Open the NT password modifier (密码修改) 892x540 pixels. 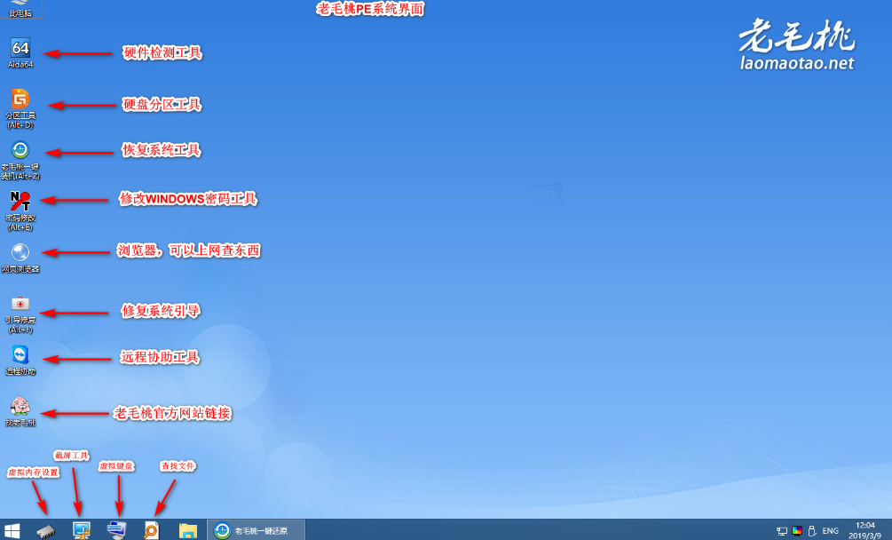pos(20,201)
